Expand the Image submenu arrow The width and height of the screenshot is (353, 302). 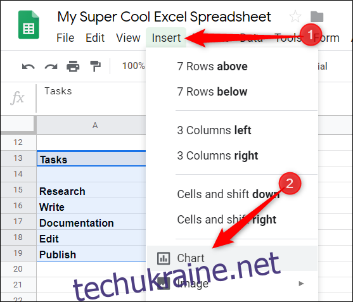(301, 284)
